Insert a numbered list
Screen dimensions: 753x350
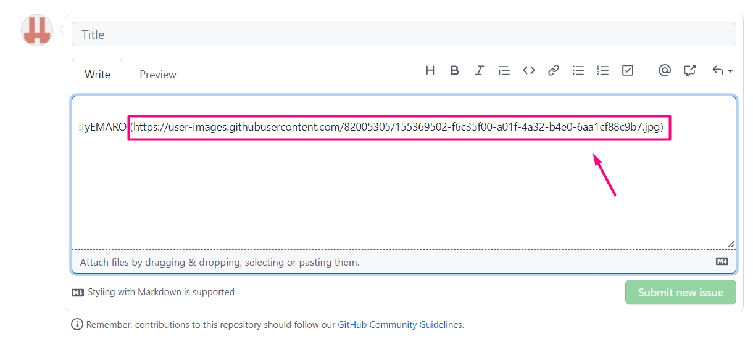pos(602,70)
